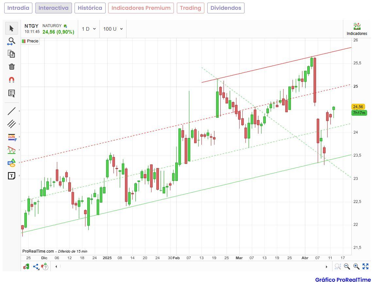
Task: Click the ProRealTime.com link on chart
Action: click(38, 251)
